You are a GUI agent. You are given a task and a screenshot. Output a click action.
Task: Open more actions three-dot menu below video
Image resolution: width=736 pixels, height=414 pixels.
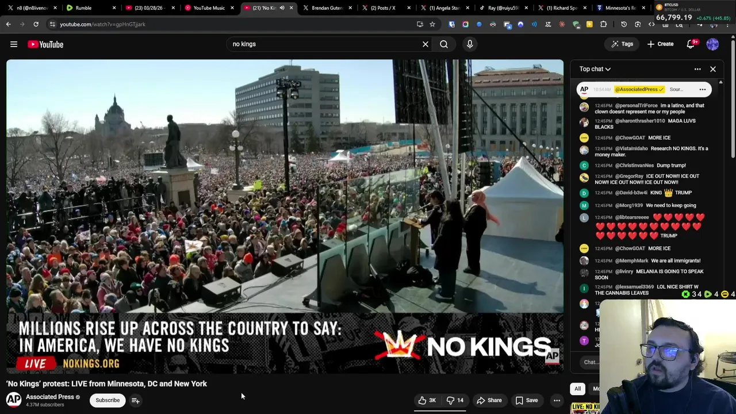click(557, 400)
